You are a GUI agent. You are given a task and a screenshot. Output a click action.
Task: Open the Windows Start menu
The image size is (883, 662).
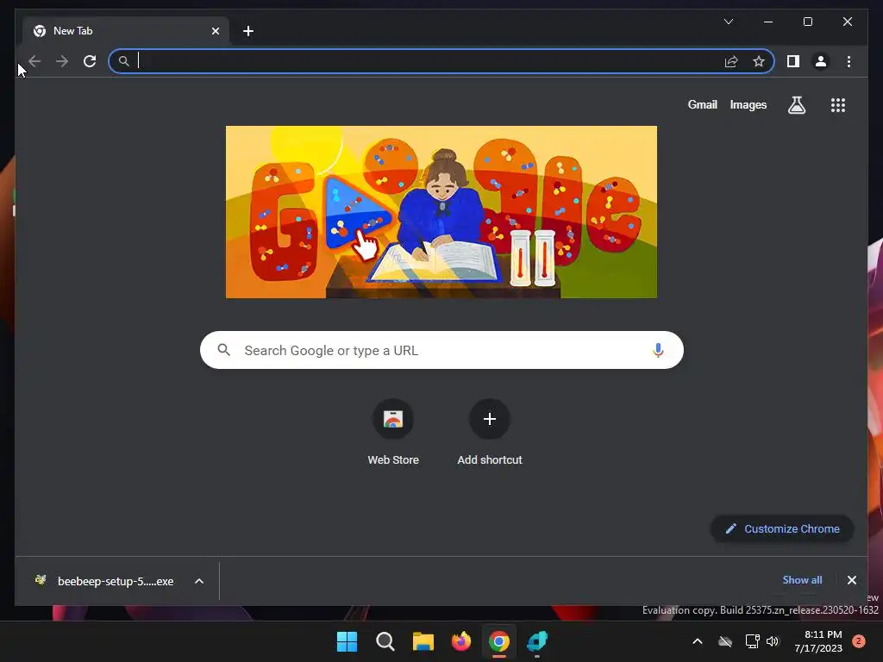347,641
